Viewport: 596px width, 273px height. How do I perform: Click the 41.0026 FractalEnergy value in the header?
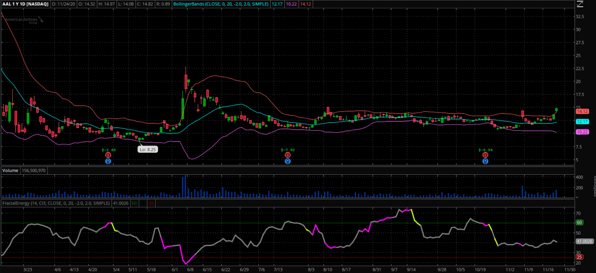pos(121,203)
